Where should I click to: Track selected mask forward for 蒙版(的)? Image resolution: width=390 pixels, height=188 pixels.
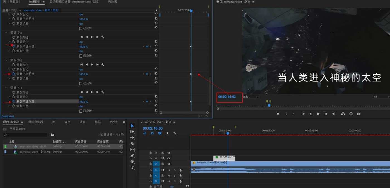[92, 37]
